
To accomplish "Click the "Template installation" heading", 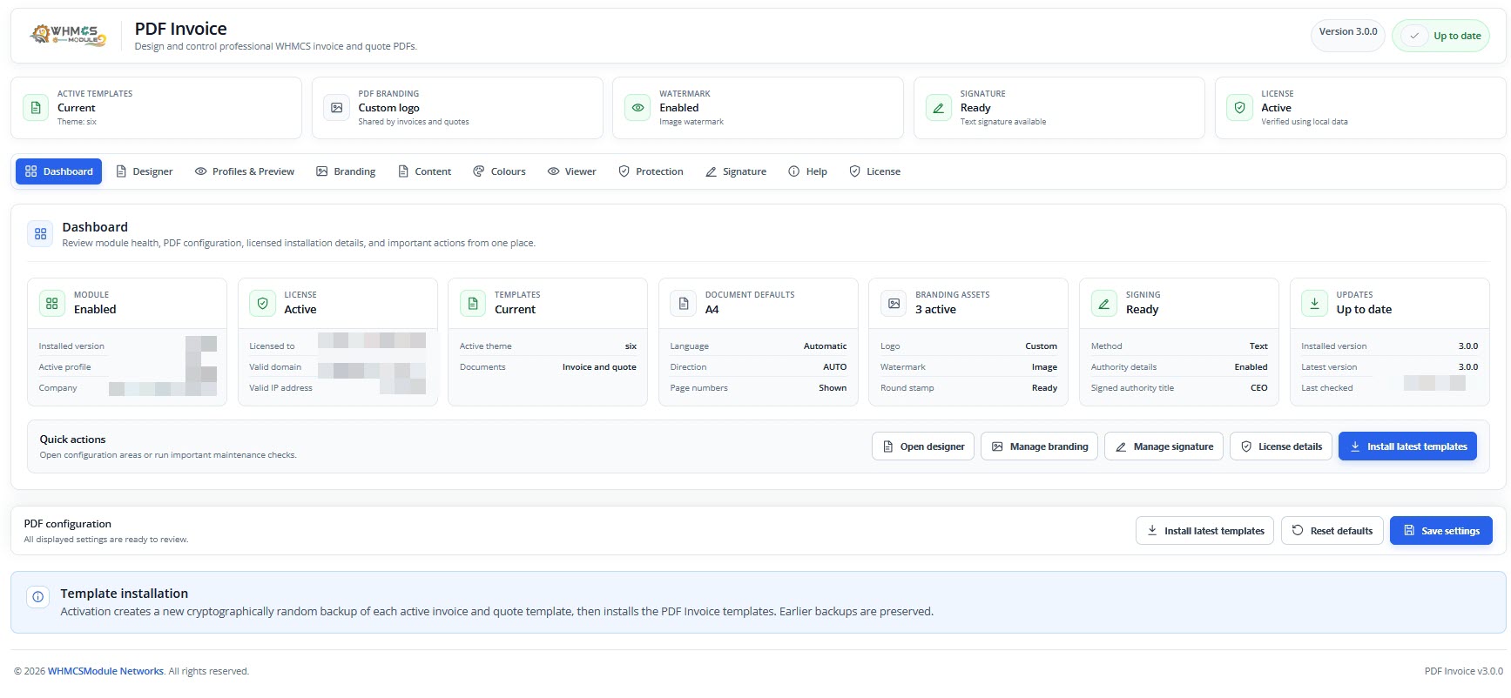I will pos(125,594).
